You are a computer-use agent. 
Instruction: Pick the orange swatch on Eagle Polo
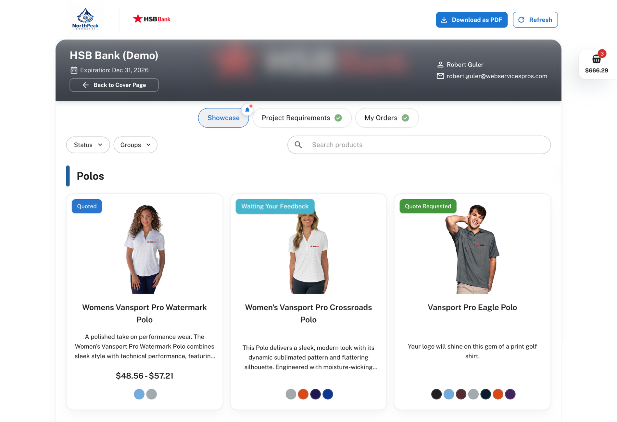coord(498,394)
